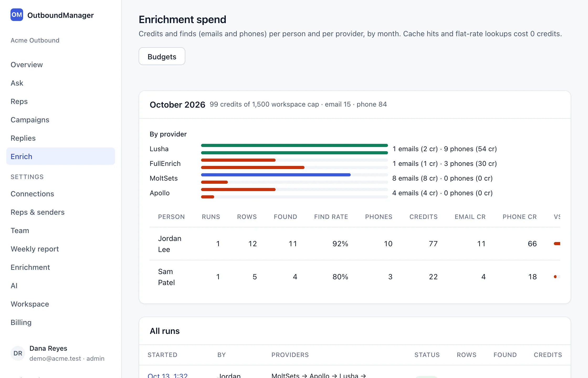Click Jordan Lee's 92% find rate
Viewport: 588px width, 378px height.
point(340,244)
